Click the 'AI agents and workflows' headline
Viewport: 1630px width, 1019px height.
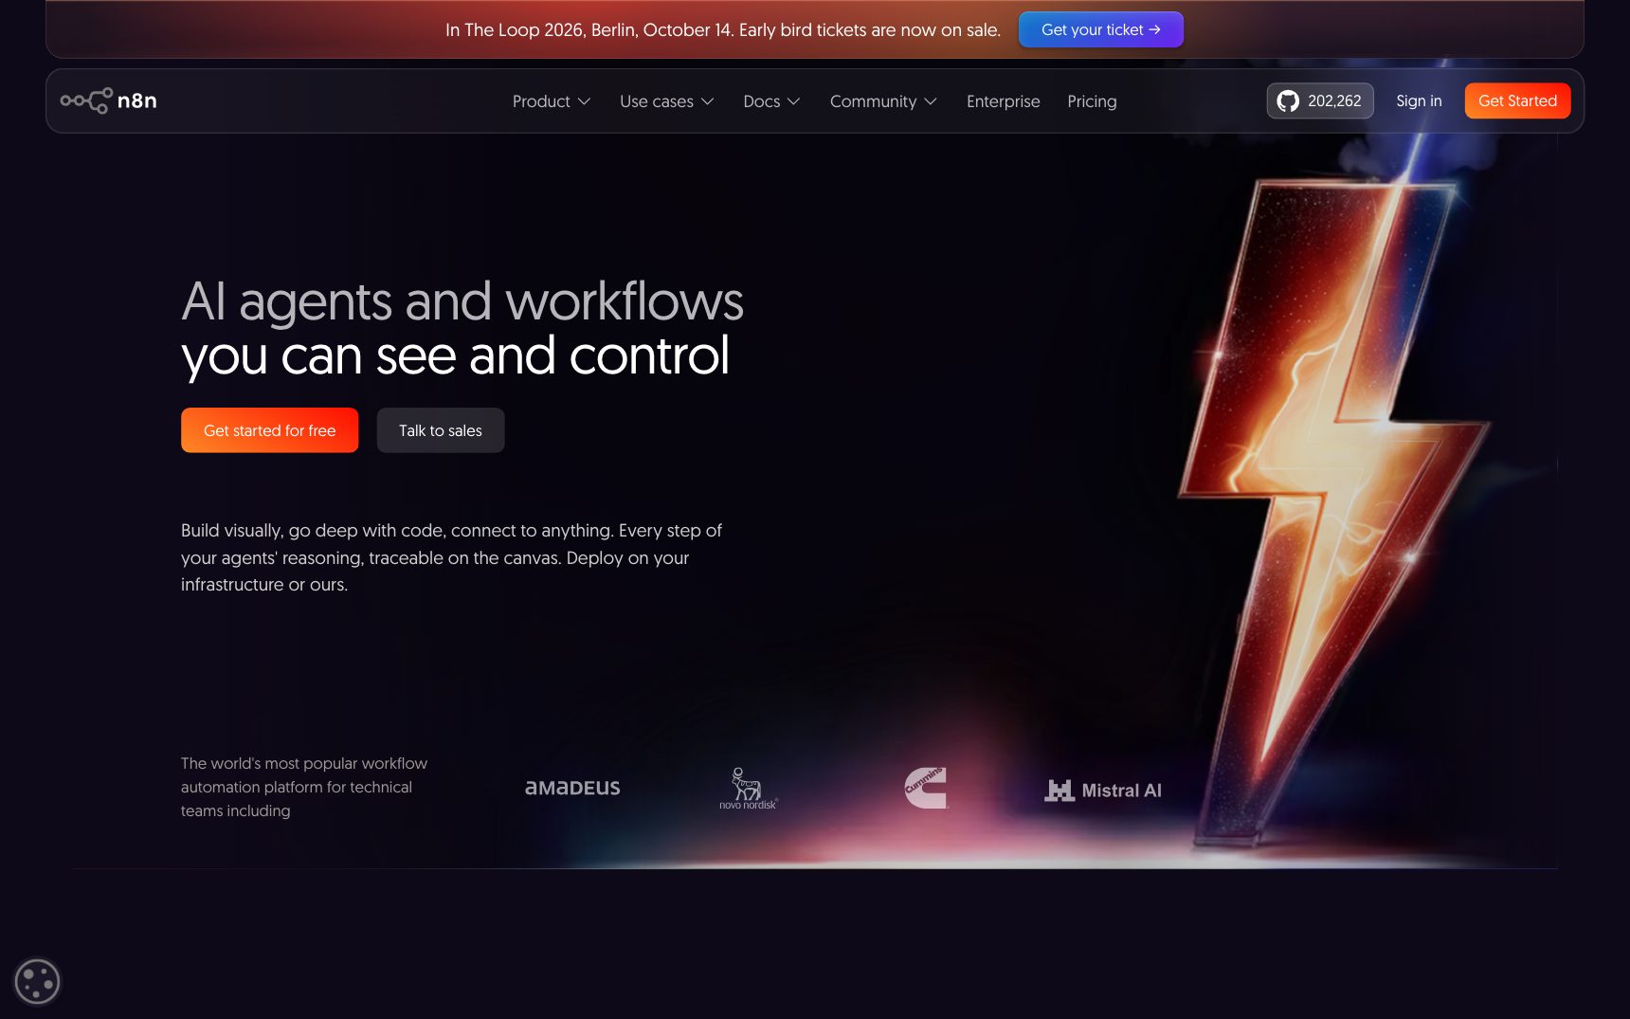(x=462, y=301)
